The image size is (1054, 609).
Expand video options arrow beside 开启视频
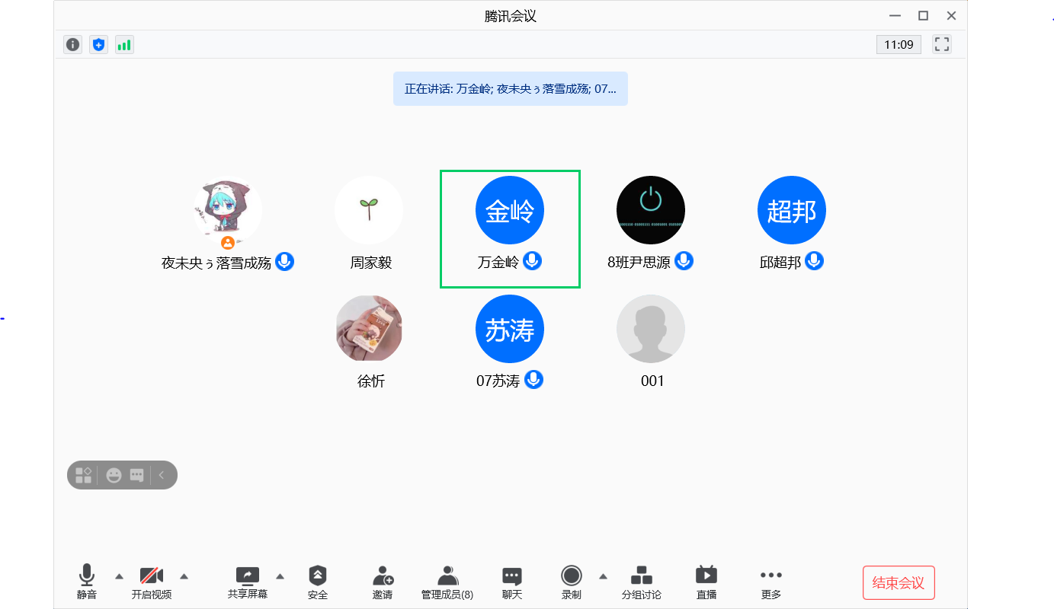point(184,576)
